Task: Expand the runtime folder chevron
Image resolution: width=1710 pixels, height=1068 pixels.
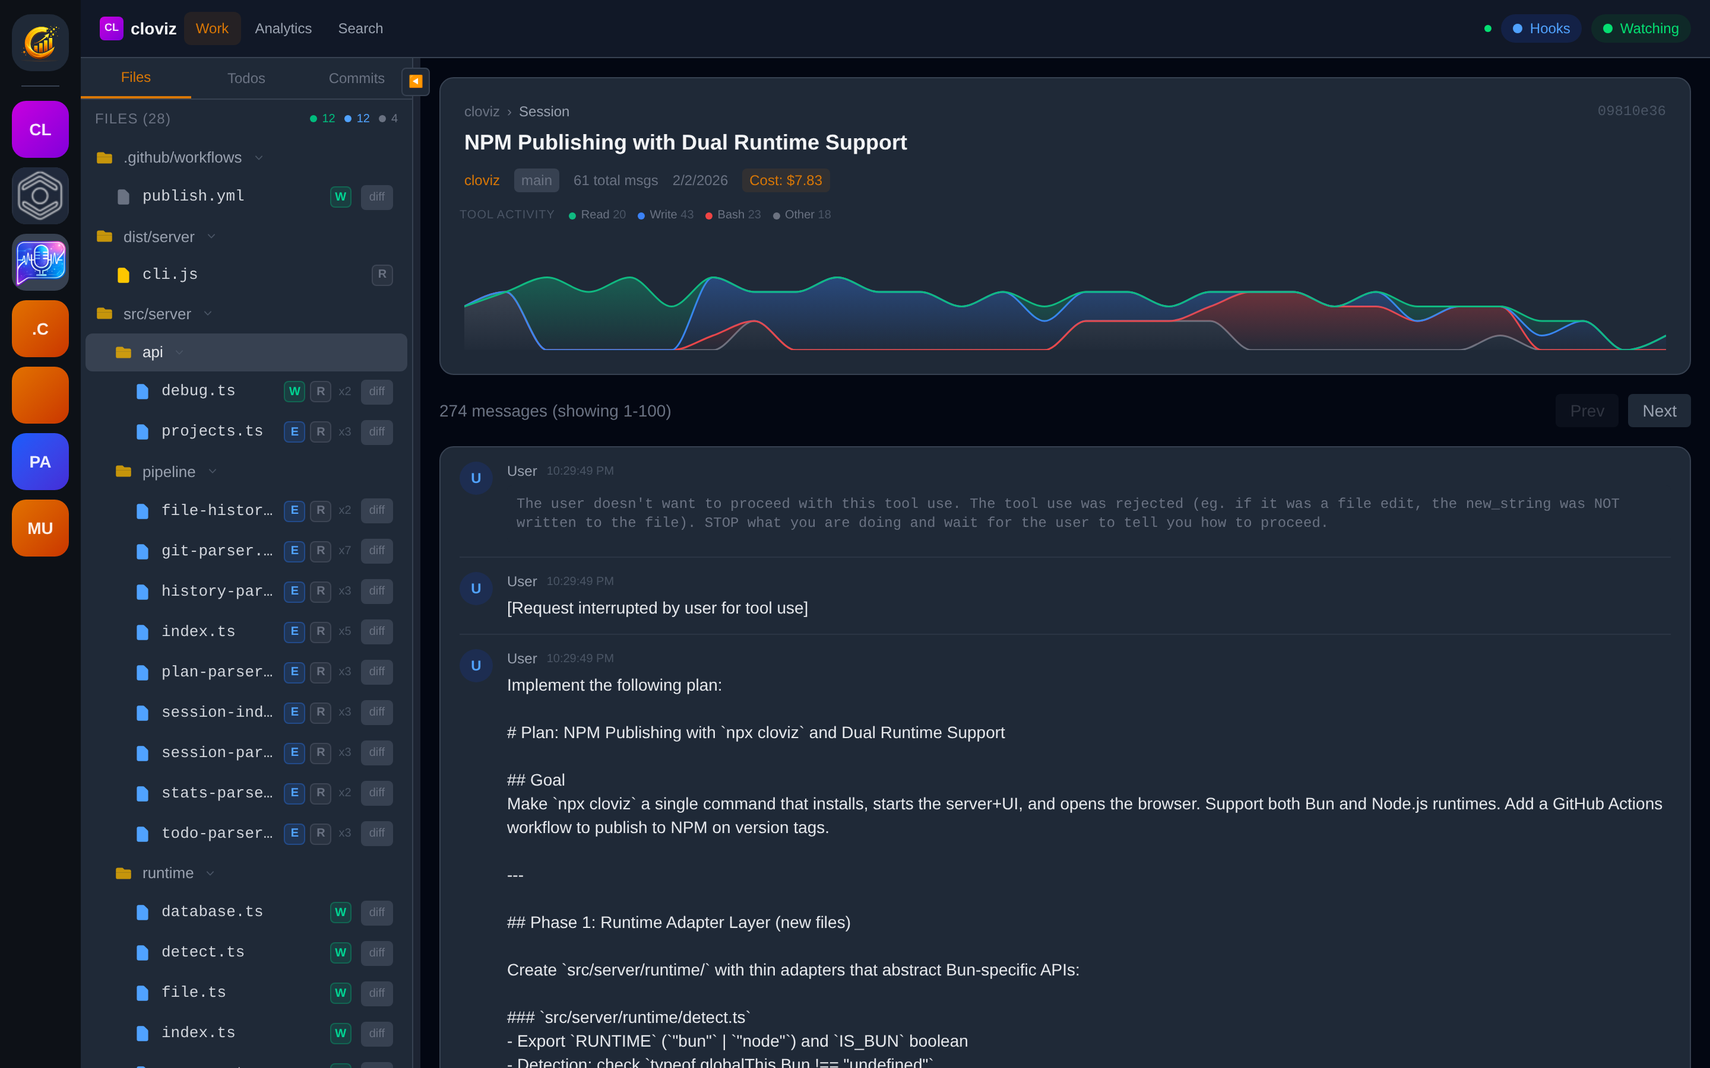Action: 210,874
